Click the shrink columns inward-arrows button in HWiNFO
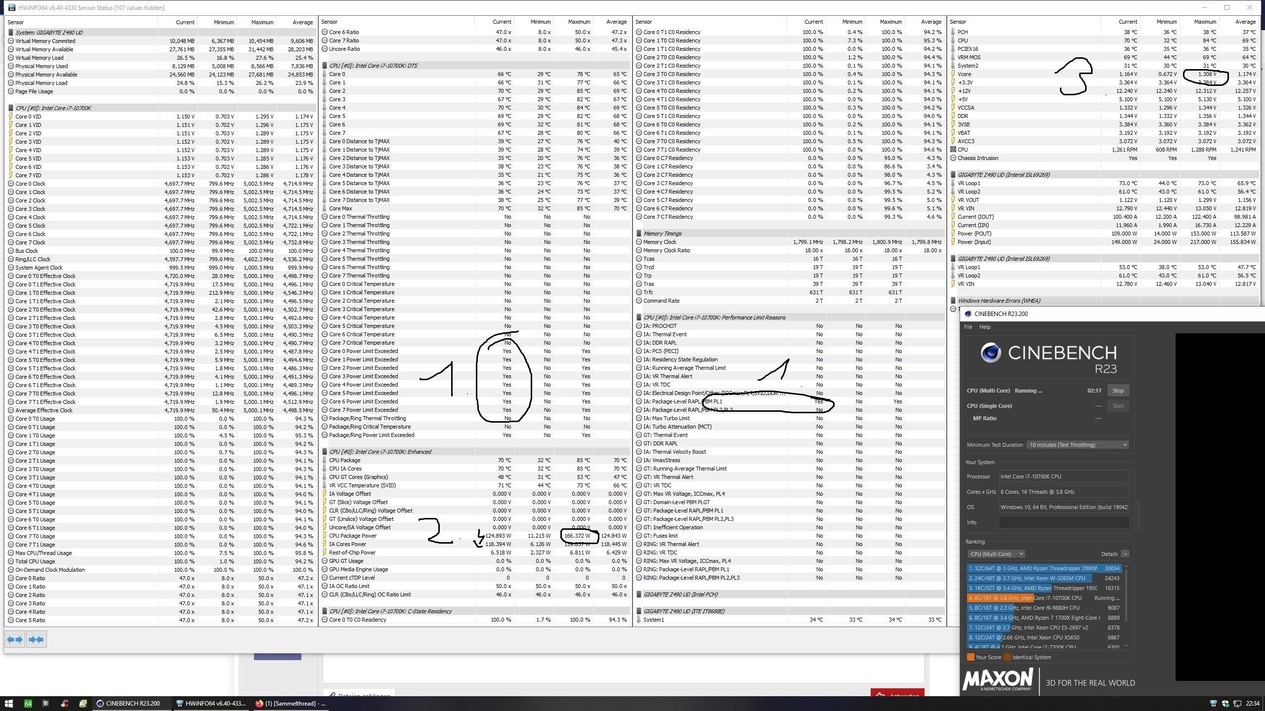This screenshot has height=711, width=1265. coord(36,639)
